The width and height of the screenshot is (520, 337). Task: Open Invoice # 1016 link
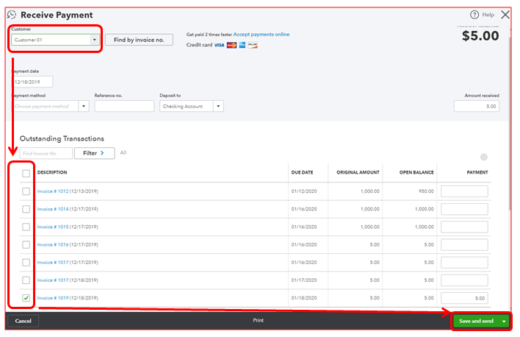pyautogui.click(x=53, y=244)
